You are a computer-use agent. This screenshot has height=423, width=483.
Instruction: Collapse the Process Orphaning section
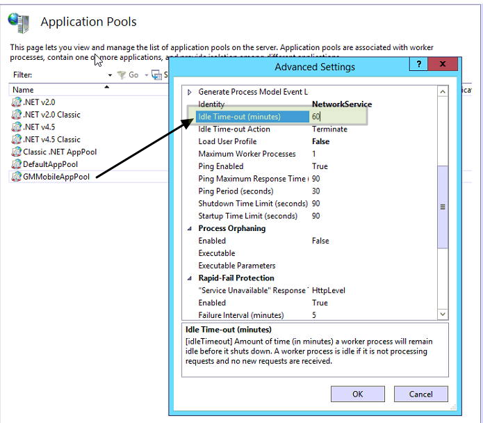click(190, 228)
